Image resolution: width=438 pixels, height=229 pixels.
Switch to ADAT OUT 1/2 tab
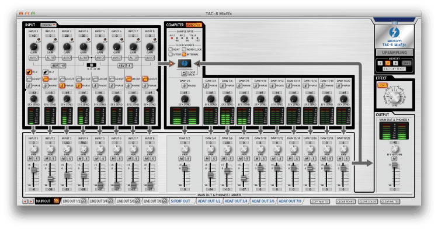(209, 201)
